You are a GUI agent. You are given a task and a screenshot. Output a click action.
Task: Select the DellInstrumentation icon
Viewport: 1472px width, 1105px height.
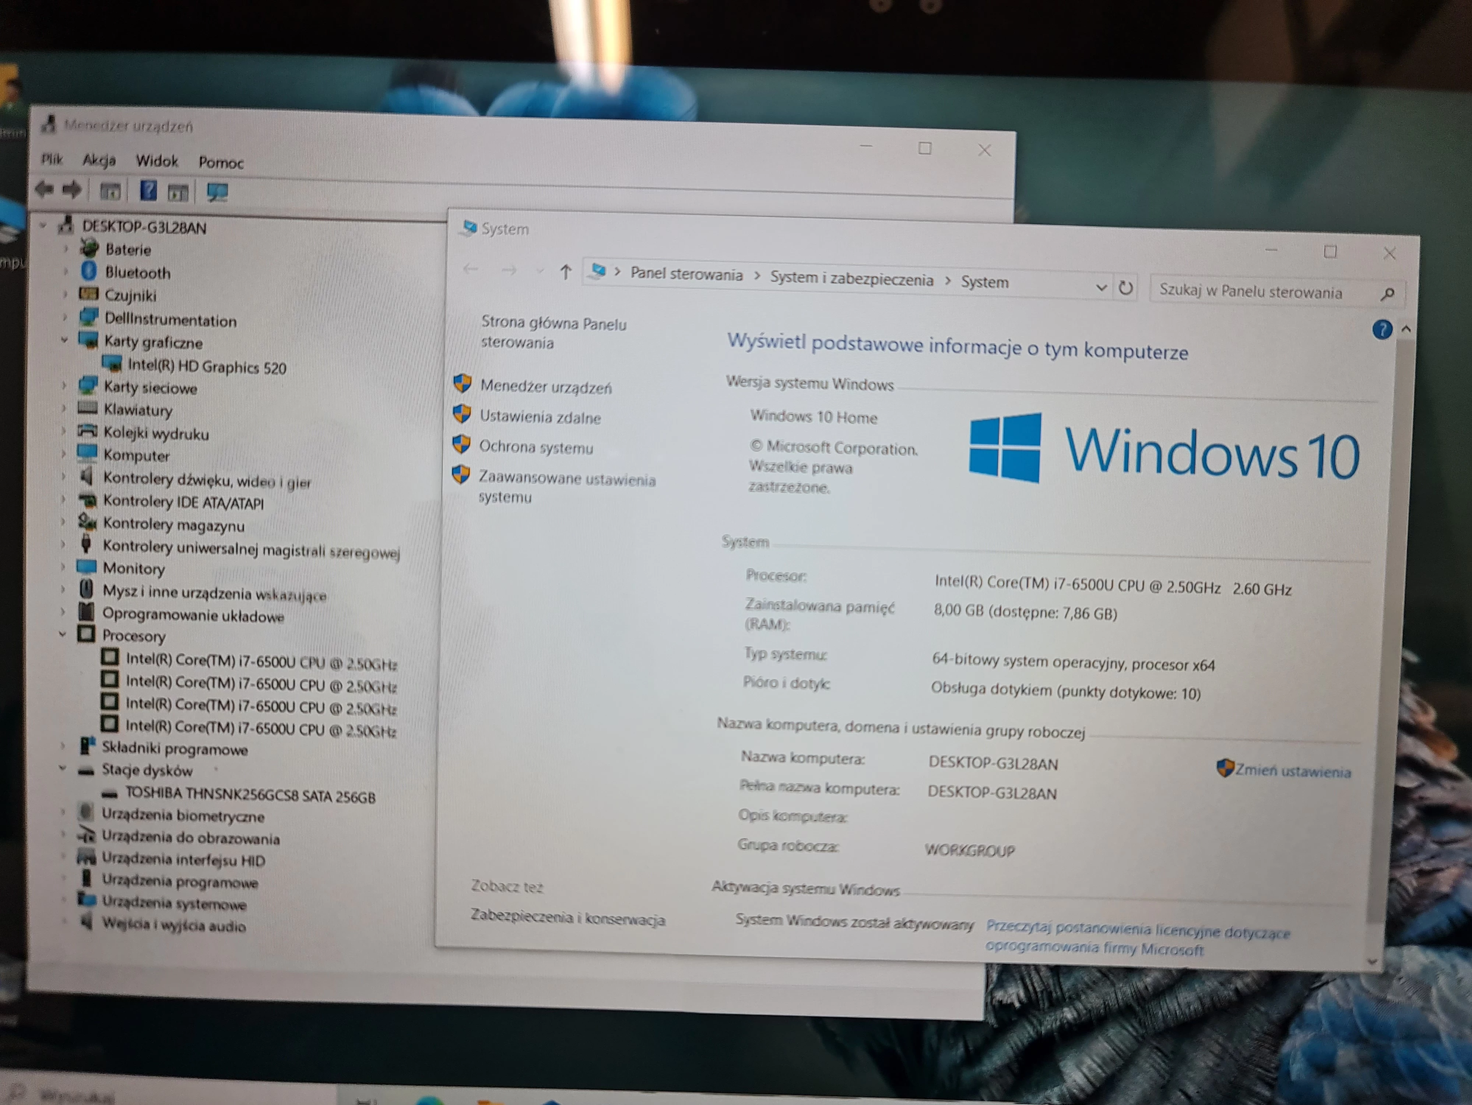pyautogui.click(x=88, y=318)
